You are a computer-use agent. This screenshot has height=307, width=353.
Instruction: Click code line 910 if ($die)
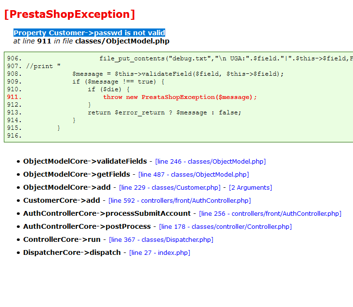(108, 90)
